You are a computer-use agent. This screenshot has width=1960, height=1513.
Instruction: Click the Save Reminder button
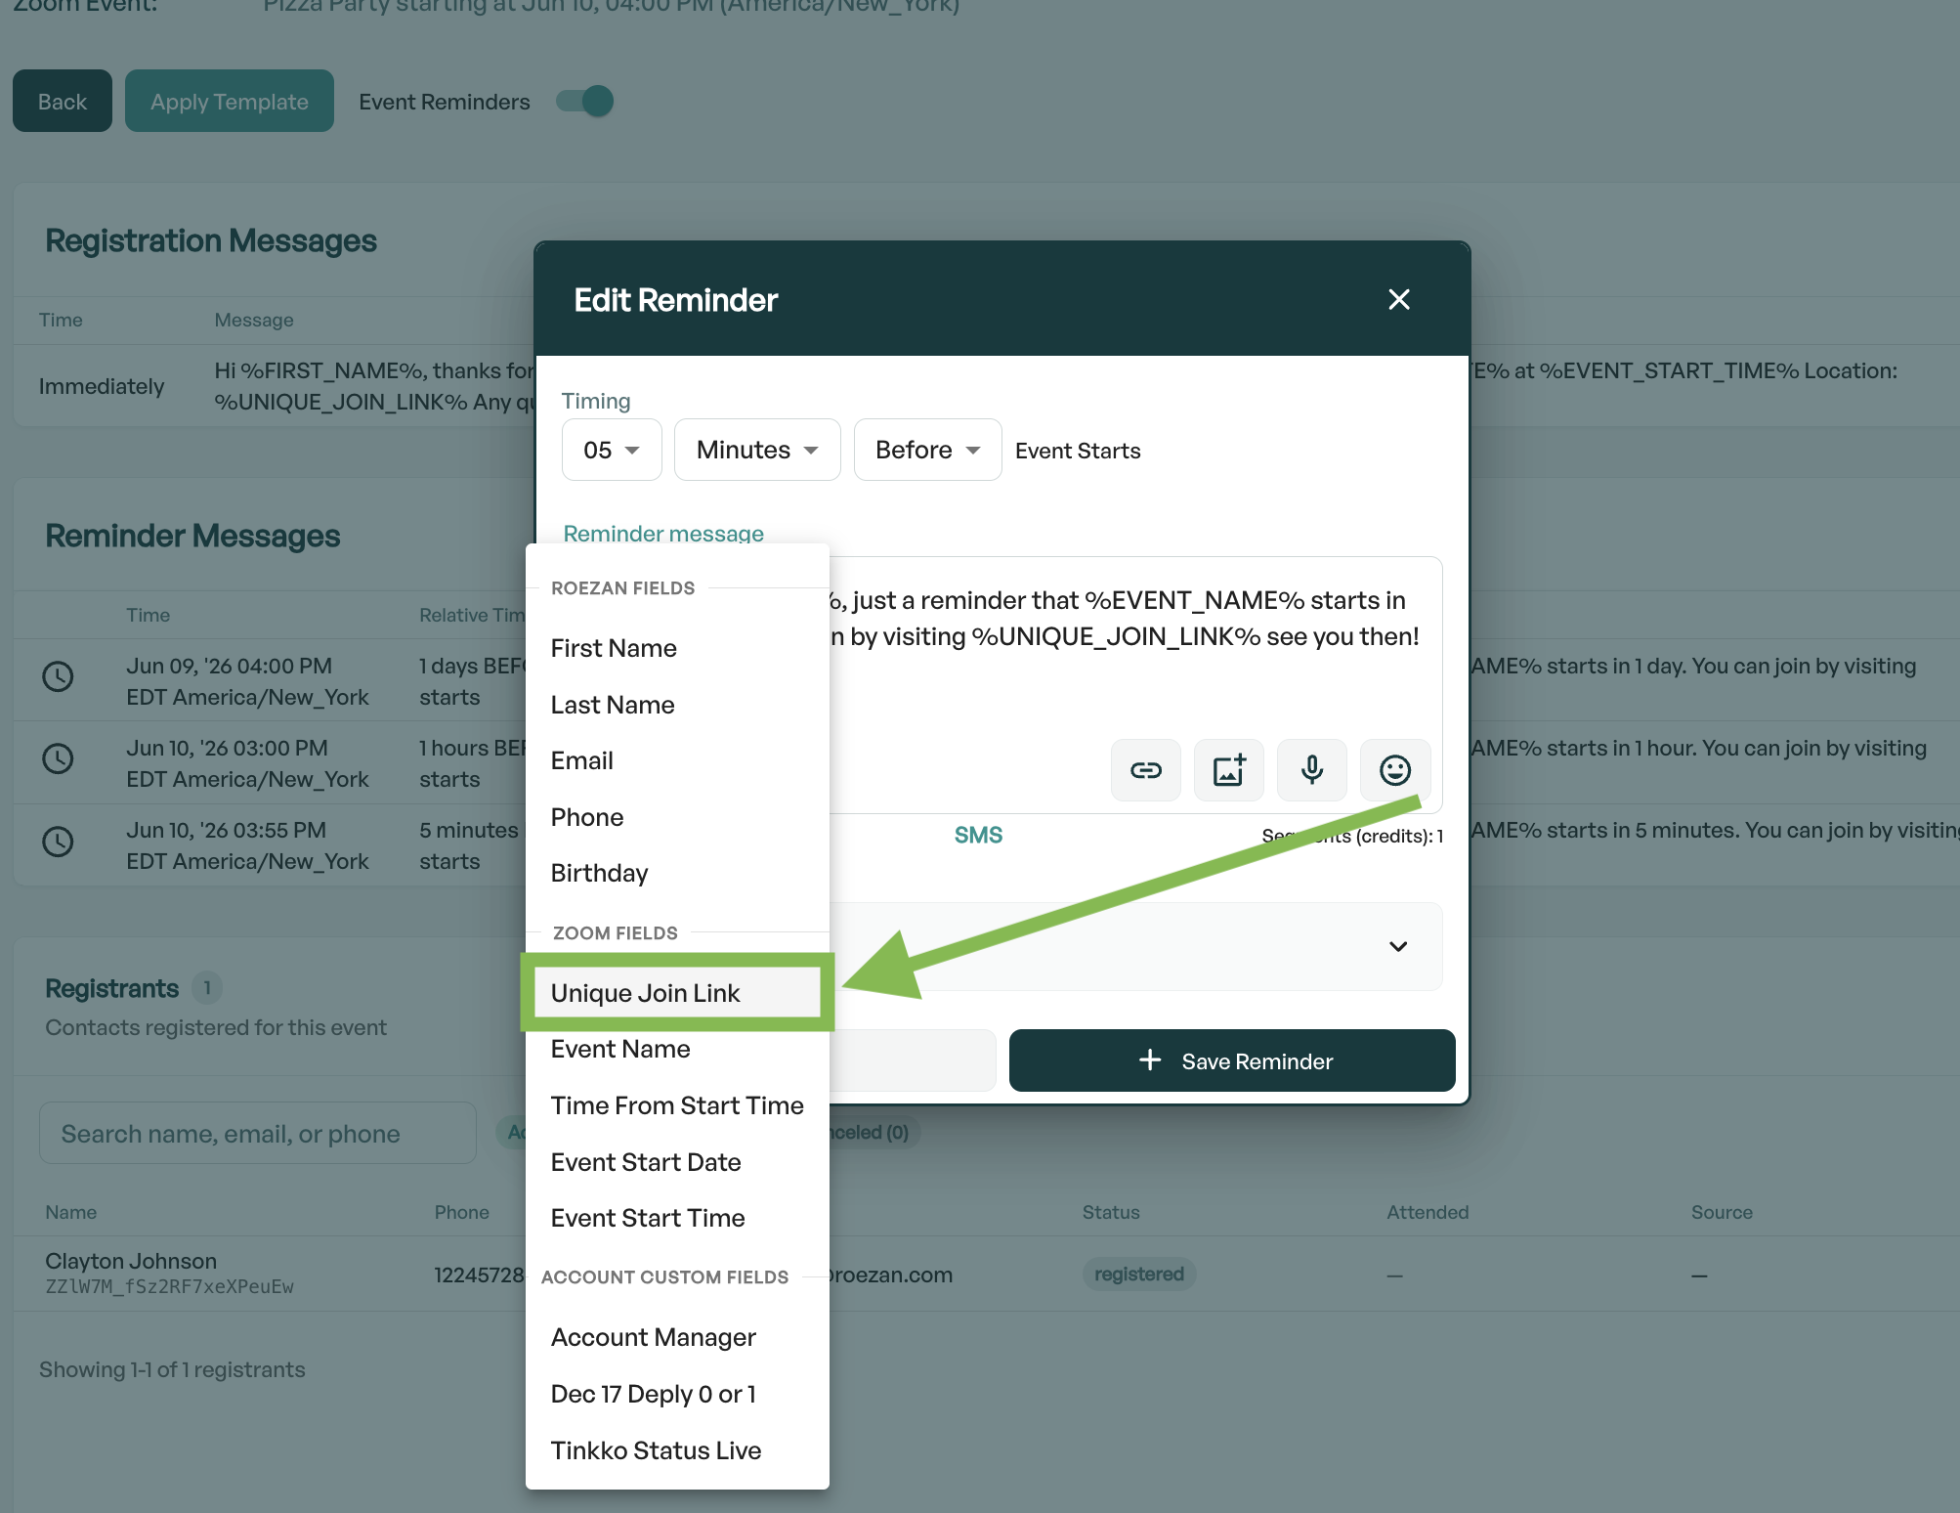click(x=1232, y=1060)
